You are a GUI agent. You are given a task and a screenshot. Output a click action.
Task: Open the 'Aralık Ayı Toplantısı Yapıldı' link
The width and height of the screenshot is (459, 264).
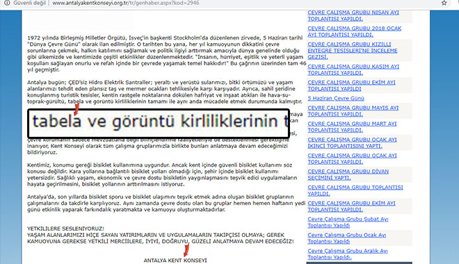(348, 254)
